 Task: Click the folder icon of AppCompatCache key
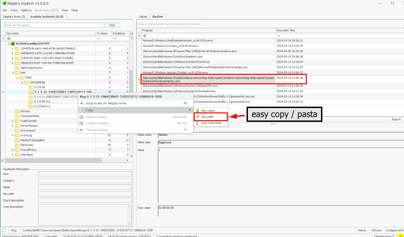coord(17,68)
